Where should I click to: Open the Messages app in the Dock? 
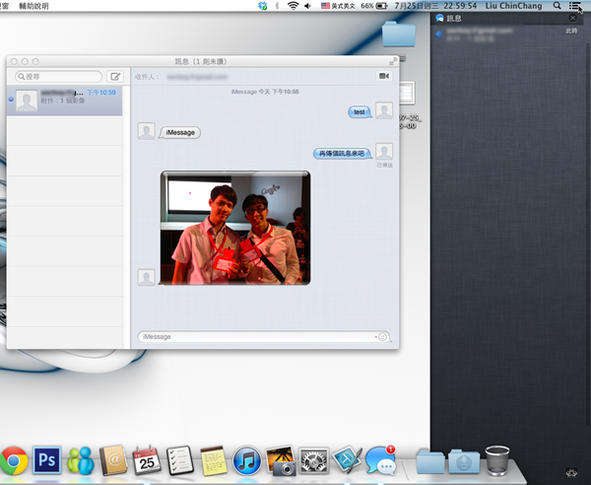point(379,459)
